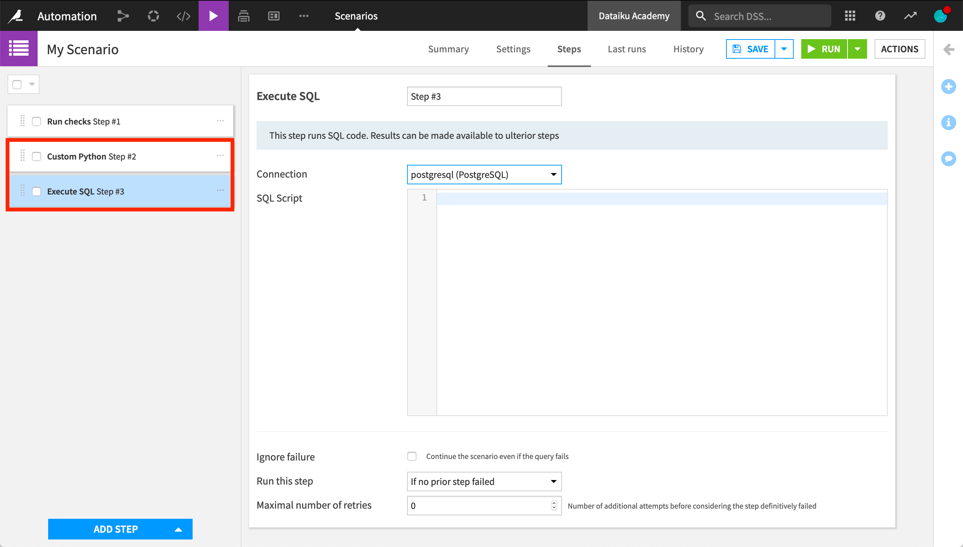Open the Flow icon in top navigation

pos(123,16)
